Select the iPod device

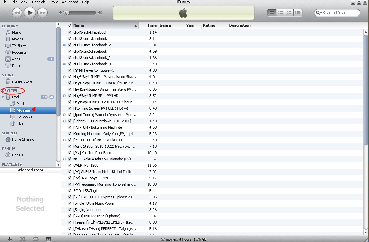[15, 97]
